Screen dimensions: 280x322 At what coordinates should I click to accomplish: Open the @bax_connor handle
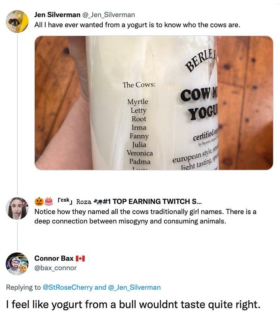(x=55, y=268)
